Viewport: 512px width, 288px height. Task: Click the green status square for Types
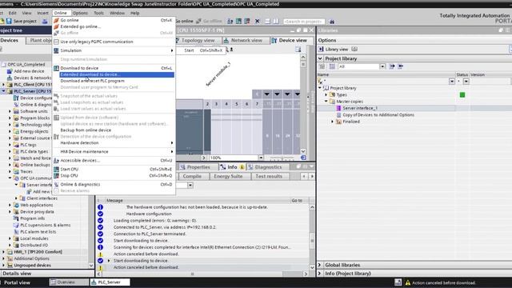pyautogui.click(x=462, y=95)
